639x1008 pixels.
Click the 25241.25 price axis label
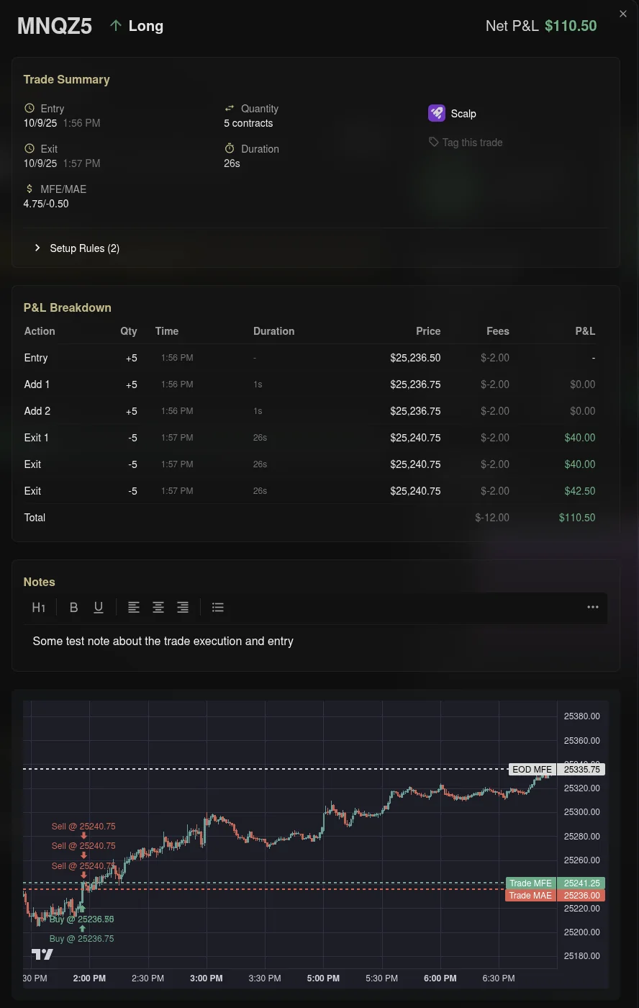pyautogui.click(x=581, y=883)
